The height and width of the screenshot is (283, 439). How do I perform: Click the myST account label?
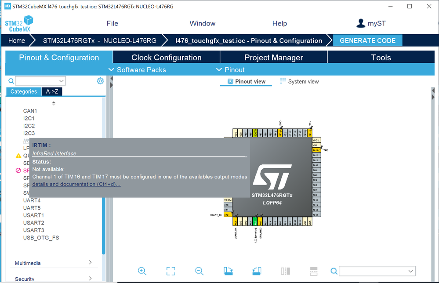(x=377, y=23)
